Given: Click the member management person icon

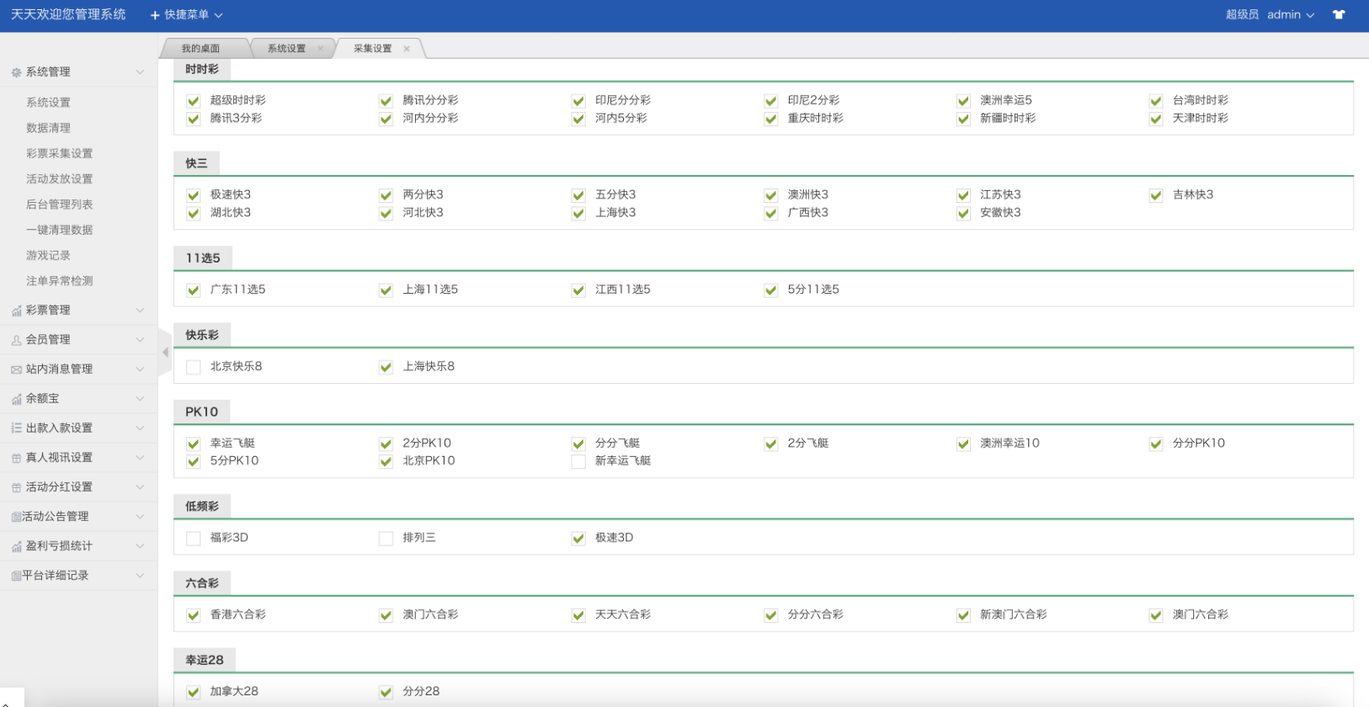Looking at the screenshot, I should coord(16,340).
